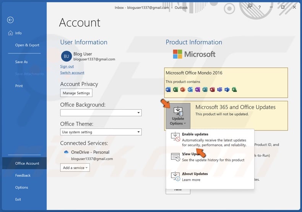This screenshot has height=212, width=302.
Task: Click the Sign out link
Action: [x=67, y=66]
